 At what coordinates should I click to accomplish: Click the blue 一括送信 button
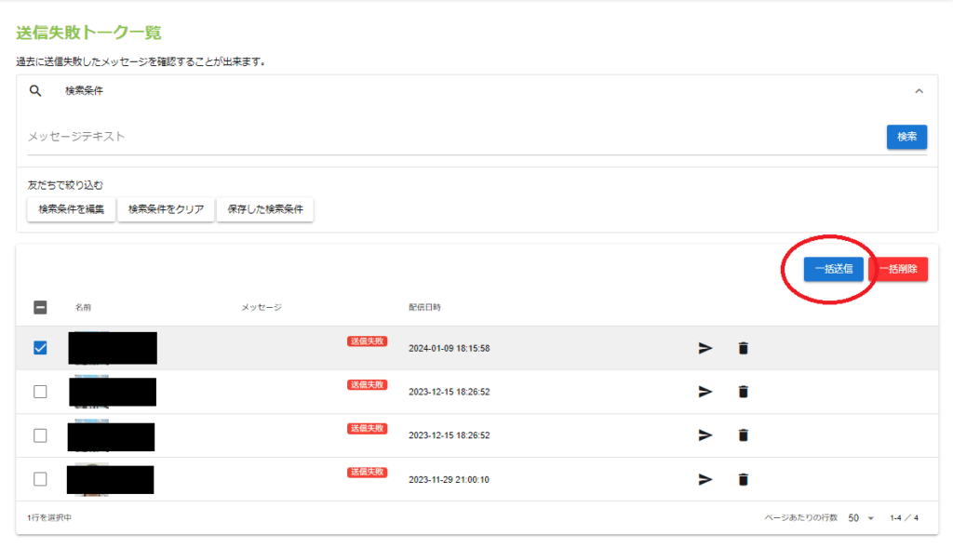pyautogui.click(x=834, y=269)
